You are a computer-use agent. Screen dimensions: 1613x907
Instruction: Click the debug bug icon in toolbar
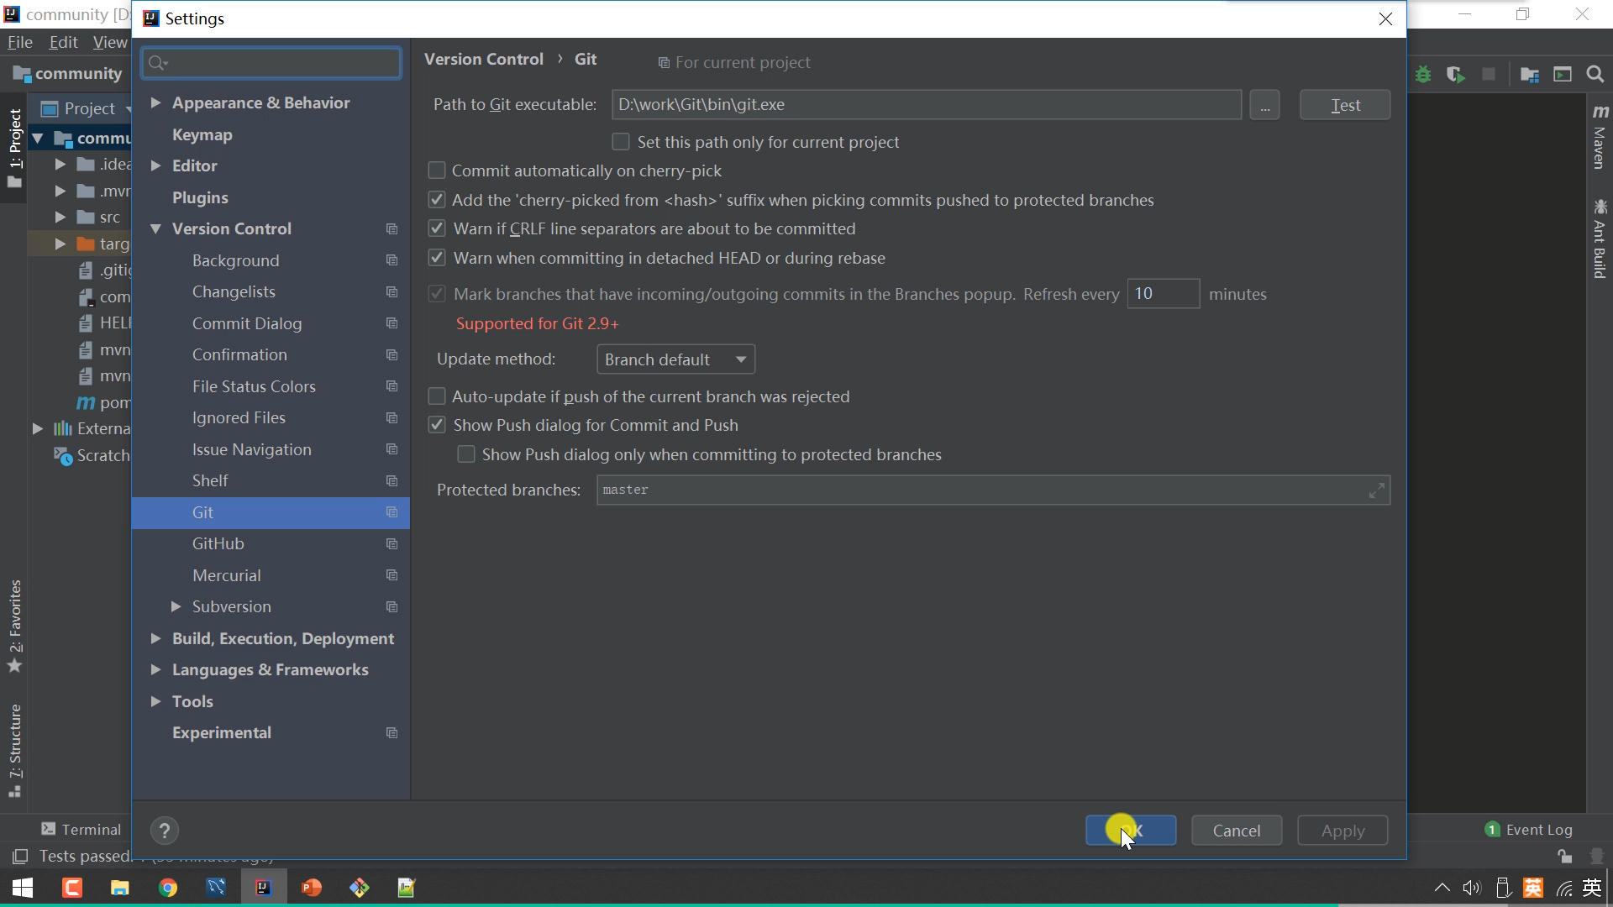click(x=1423, y=75)
